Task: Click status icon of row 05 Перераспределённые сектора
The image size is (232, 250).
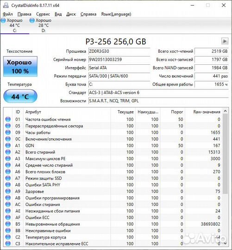Action: tap(8, 125)
